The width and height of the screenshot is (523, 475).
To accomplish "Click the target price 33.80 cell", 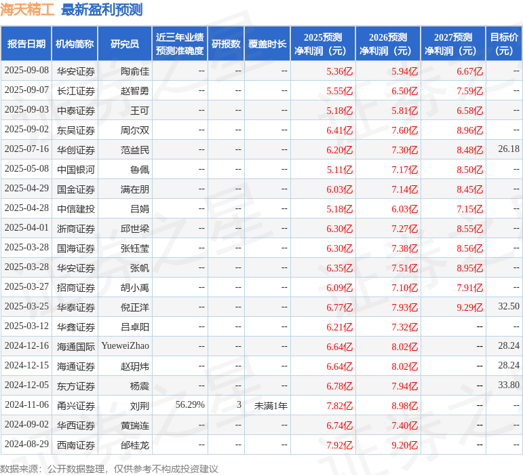I will [508, 386].
